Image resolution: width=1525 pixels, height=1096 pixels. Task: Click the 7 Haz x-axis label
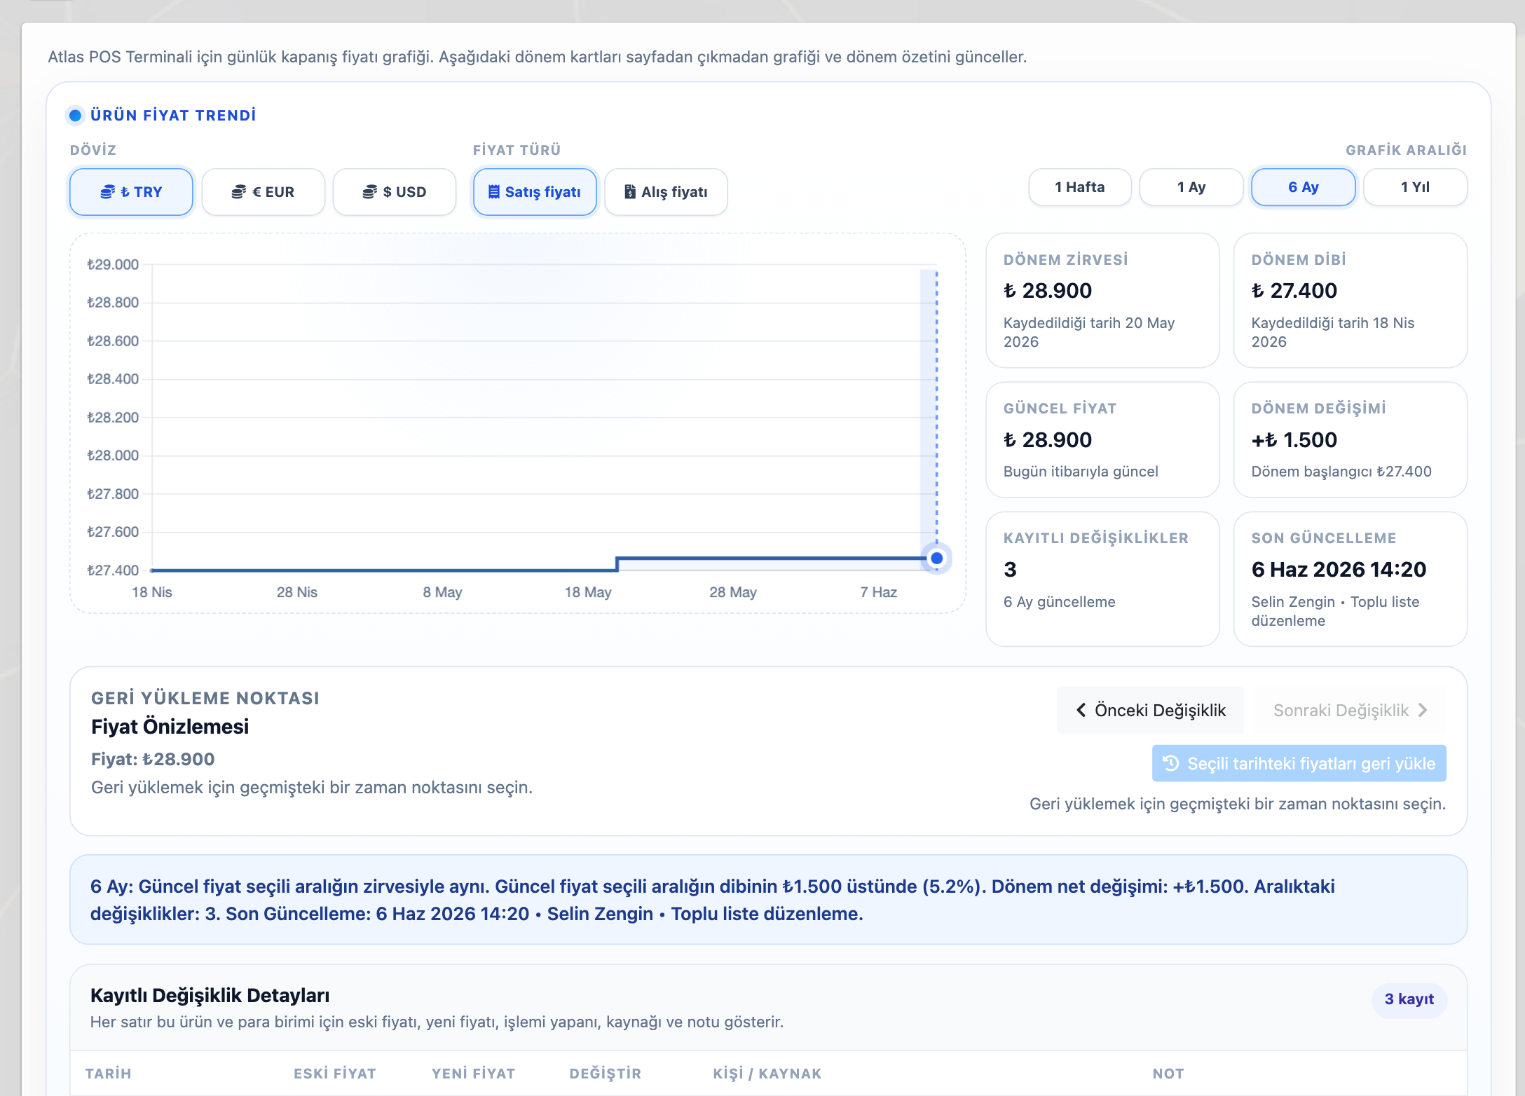point(879,592)
